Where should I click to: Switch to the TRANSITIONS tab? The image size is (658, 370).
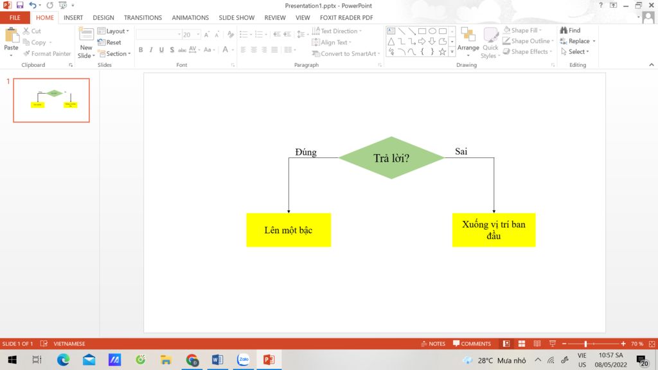143,17
